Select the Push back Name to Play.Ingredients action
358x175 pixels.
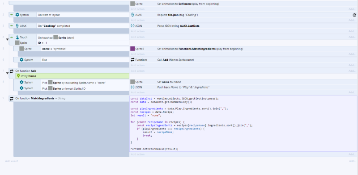coord(256,87)
